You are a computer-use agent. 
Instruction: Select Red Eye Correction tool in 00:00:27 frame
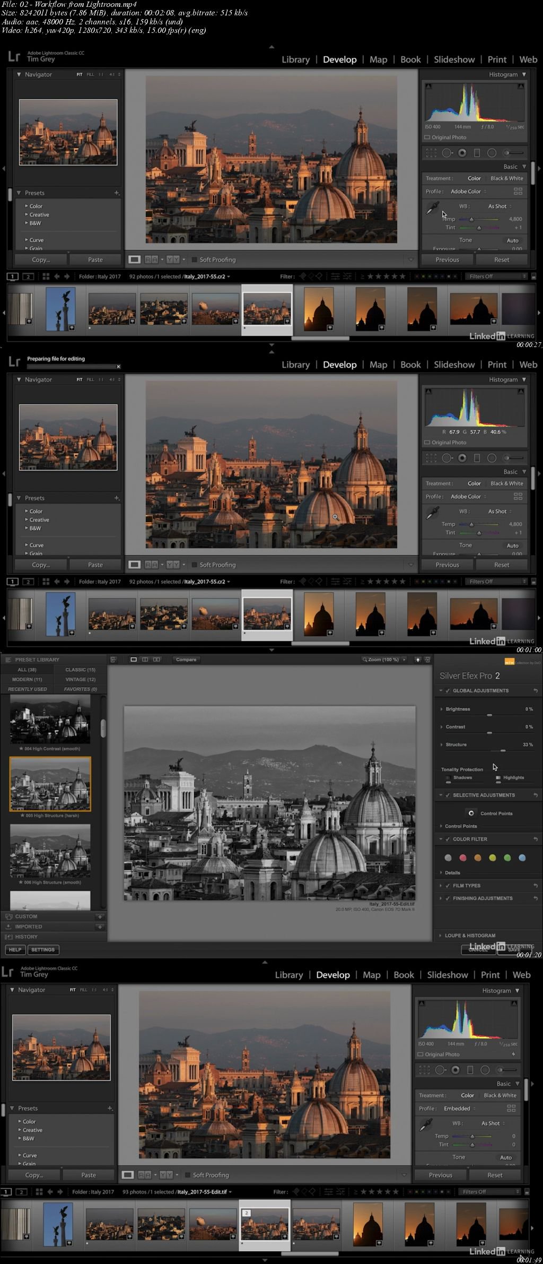pyautogui.click(x=462, y=153)
